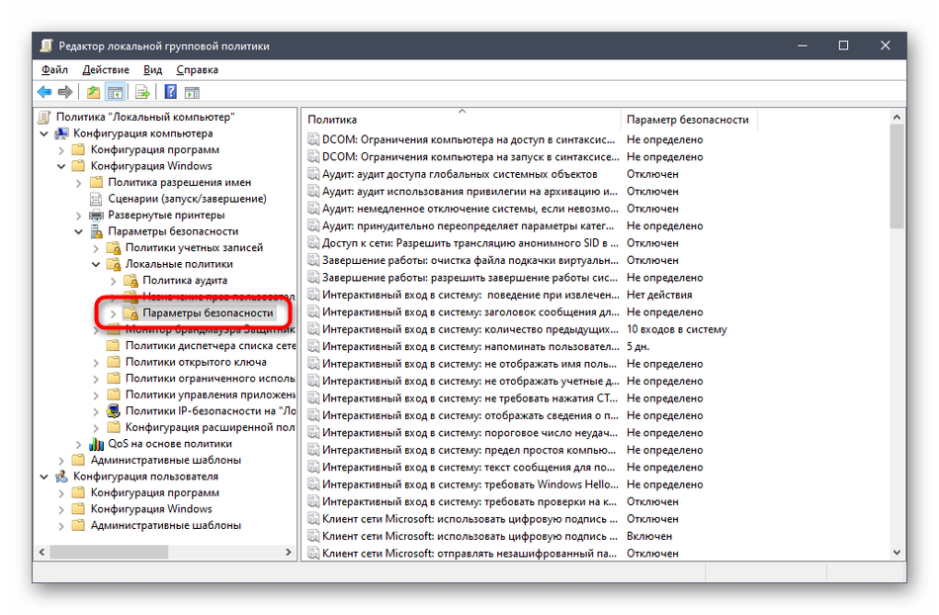
Task: Click the Forward arrow in the toolbar
Action: point(65,92)
